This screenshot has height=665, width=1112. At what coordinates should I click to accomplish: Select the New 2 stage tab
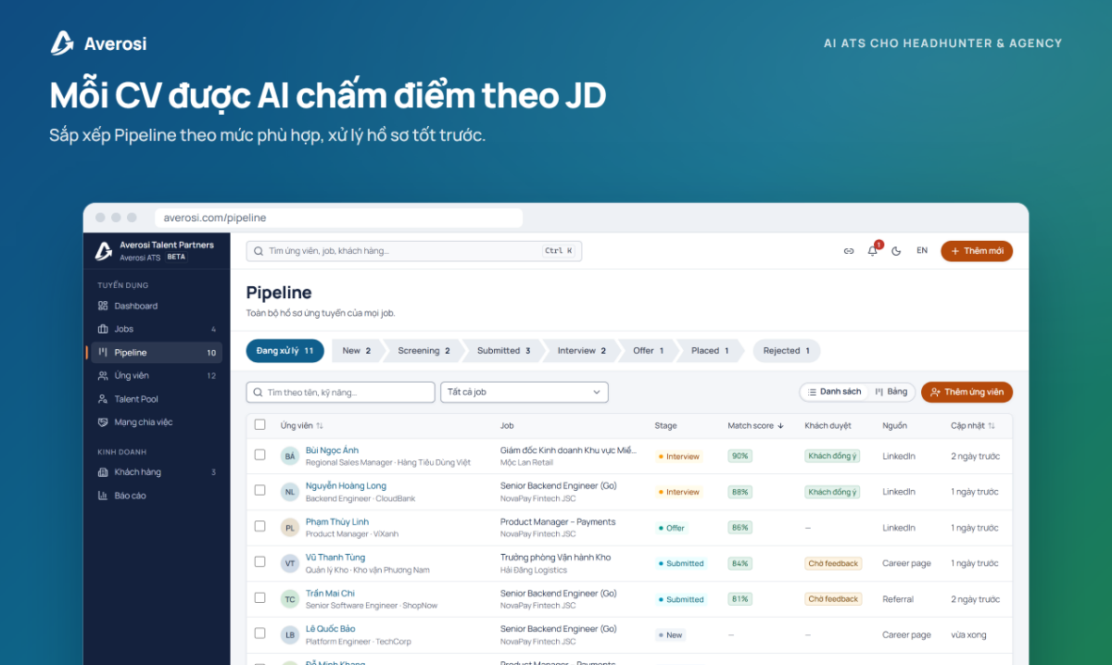[357, 351]
